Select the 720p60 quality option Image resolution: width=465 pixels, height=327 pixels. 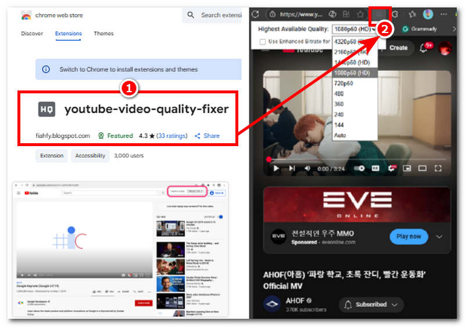[355, 83]
